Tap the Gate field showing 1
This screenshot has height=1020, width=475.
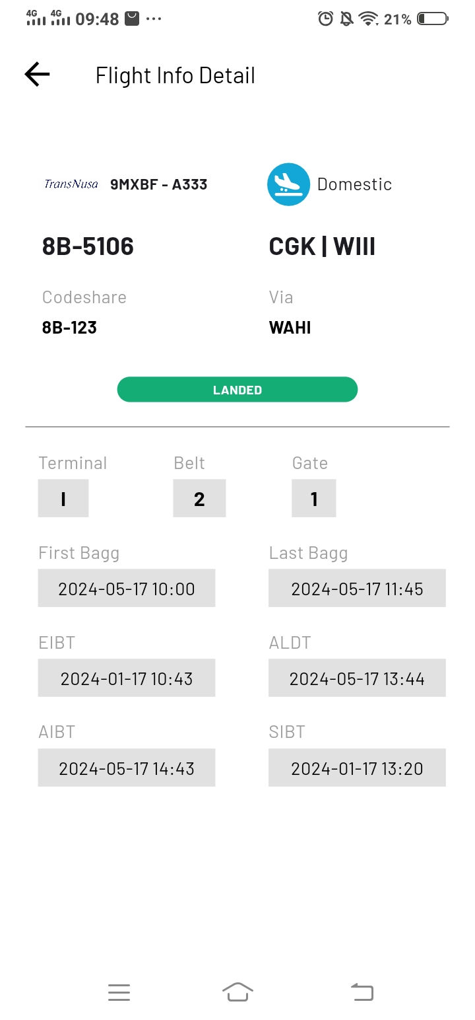[x=313, y=498]
